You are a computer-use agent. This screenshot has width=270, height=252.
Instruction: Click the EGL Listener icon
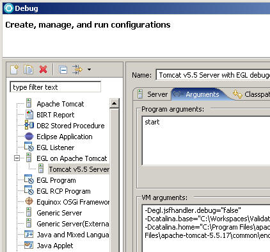click(29, 147)
